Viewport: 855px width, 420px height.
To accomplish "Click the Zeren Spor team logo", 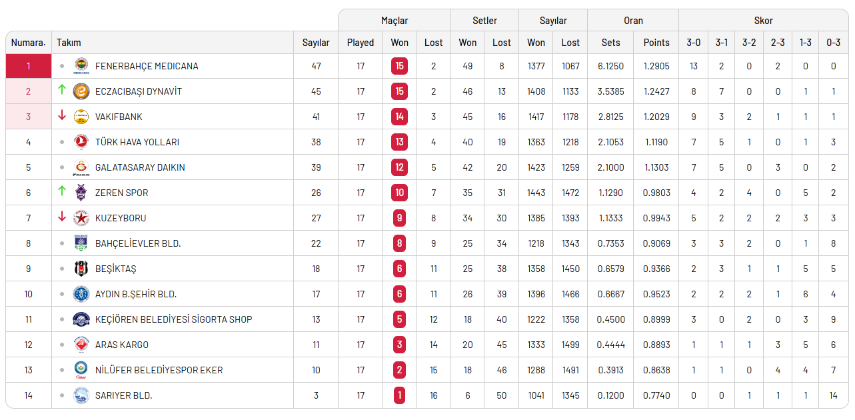I will click(81, 193).
